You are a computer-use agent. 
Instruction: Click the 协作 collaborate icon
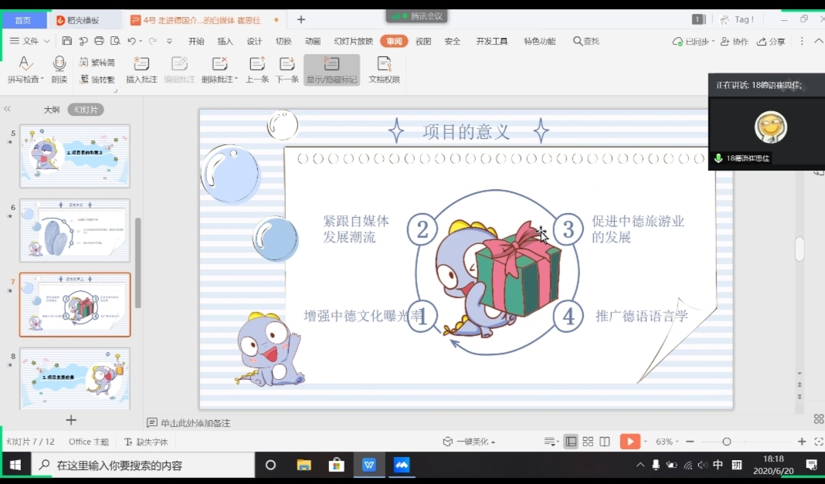coord(735,41)
